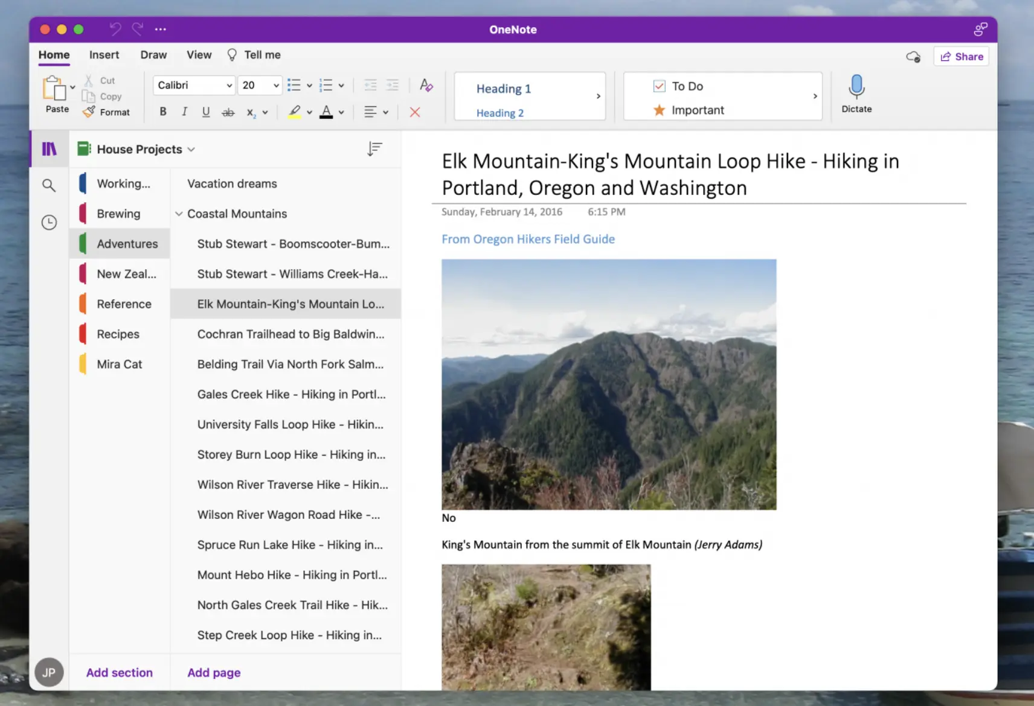Click the Paste clipboard icon
Viewport: 1034px width, 706px height.
click(x=54, y=88)
